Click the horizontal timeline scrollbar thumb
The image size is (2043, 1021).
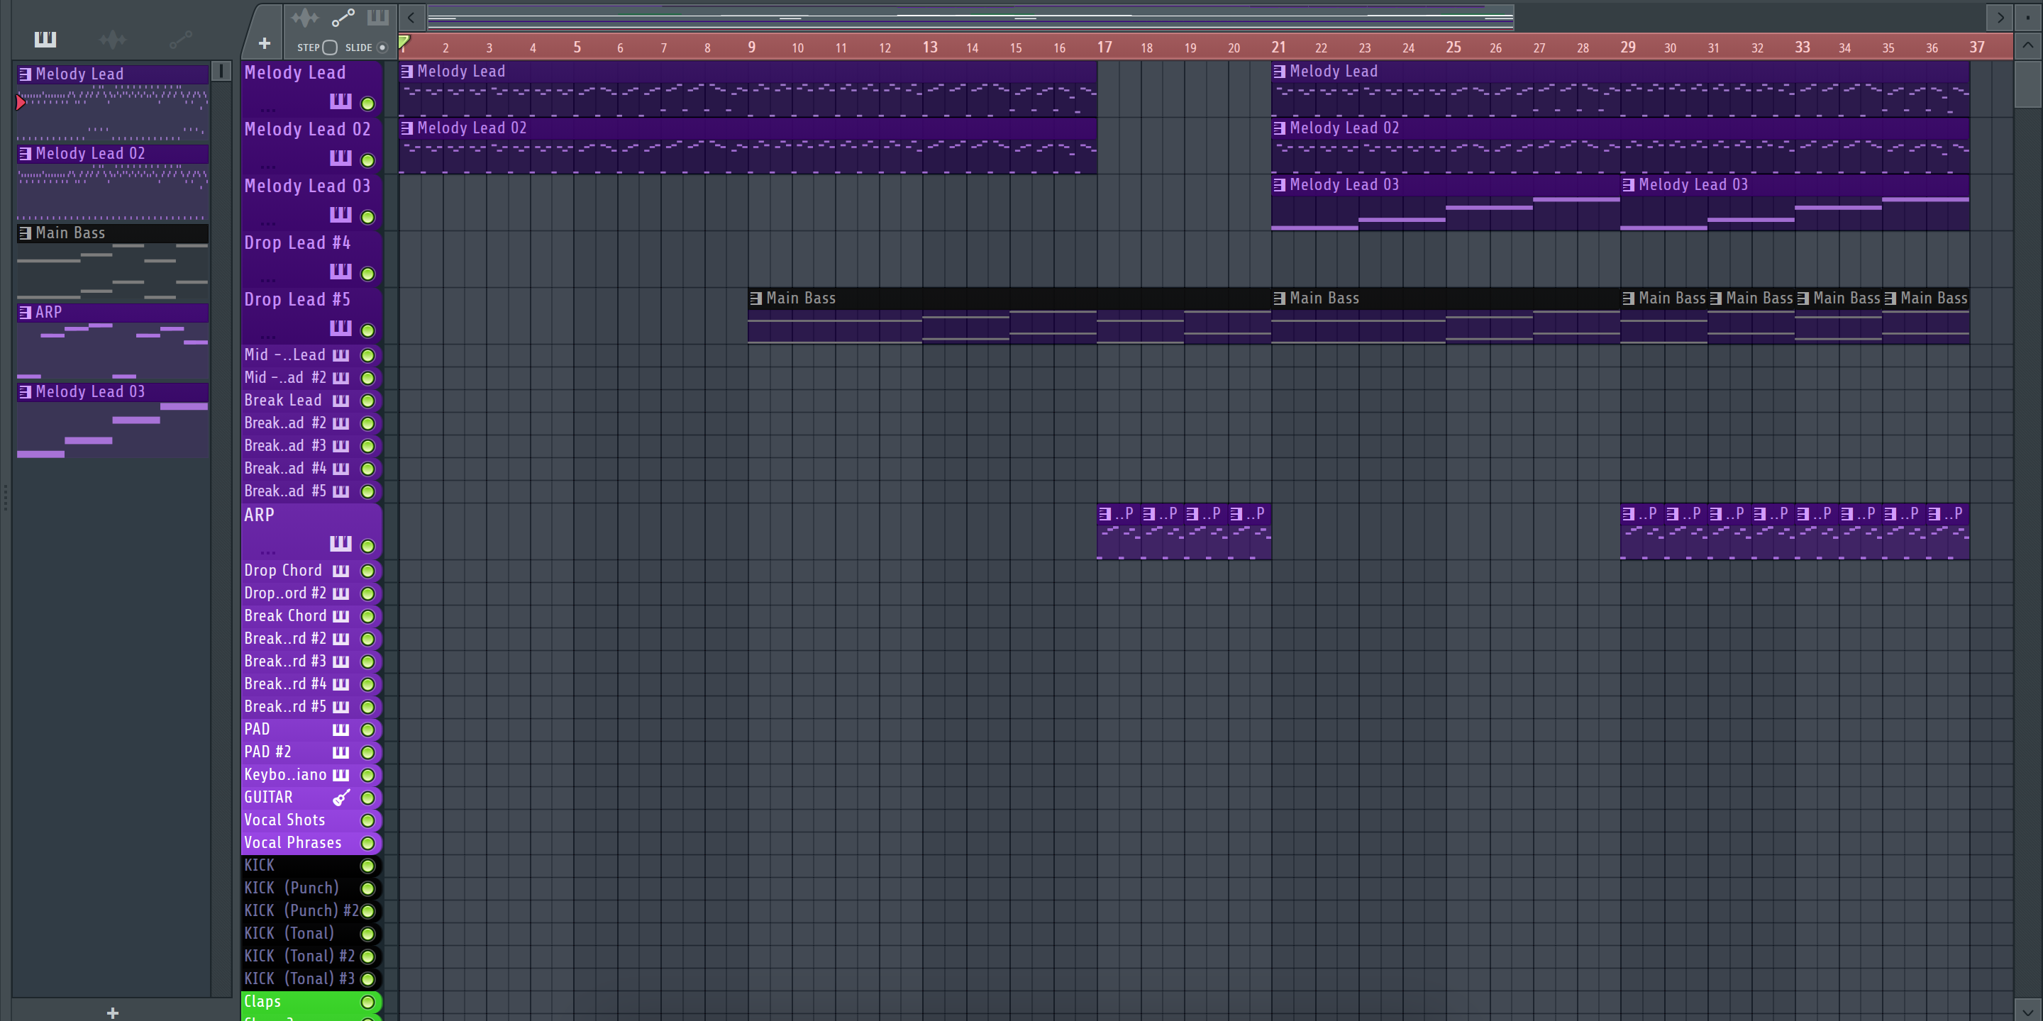pos(970,16)
